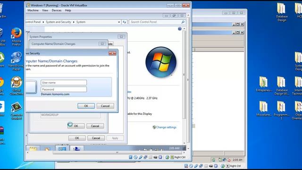302x170 pixels.
Task: Click USB pen indicator in the back VirtualBox window
Action: coord(196,166)
